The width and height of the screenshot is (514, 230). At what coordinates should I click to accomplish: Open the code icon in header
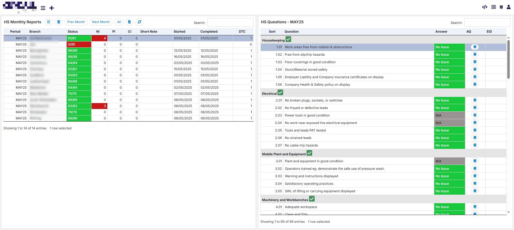[x=485, y=7]
